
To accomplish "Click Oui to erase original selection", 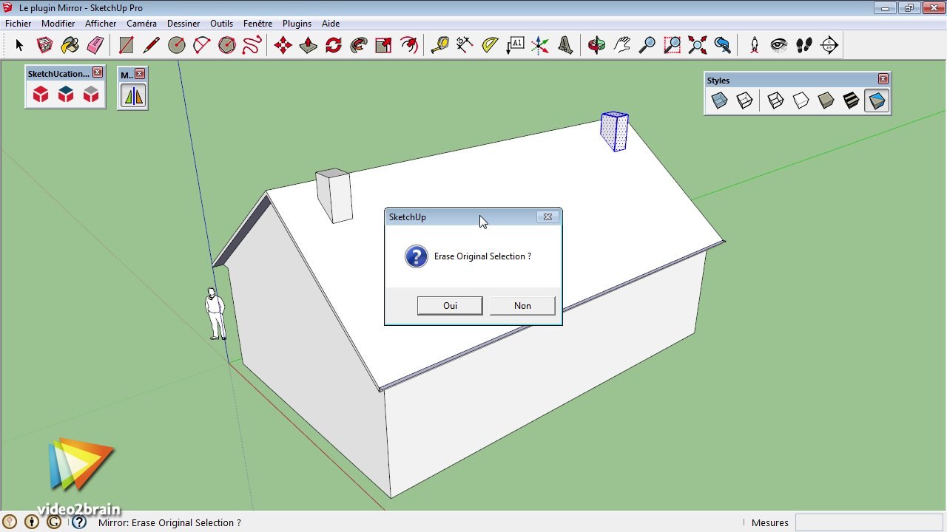I will click(450, 306).
